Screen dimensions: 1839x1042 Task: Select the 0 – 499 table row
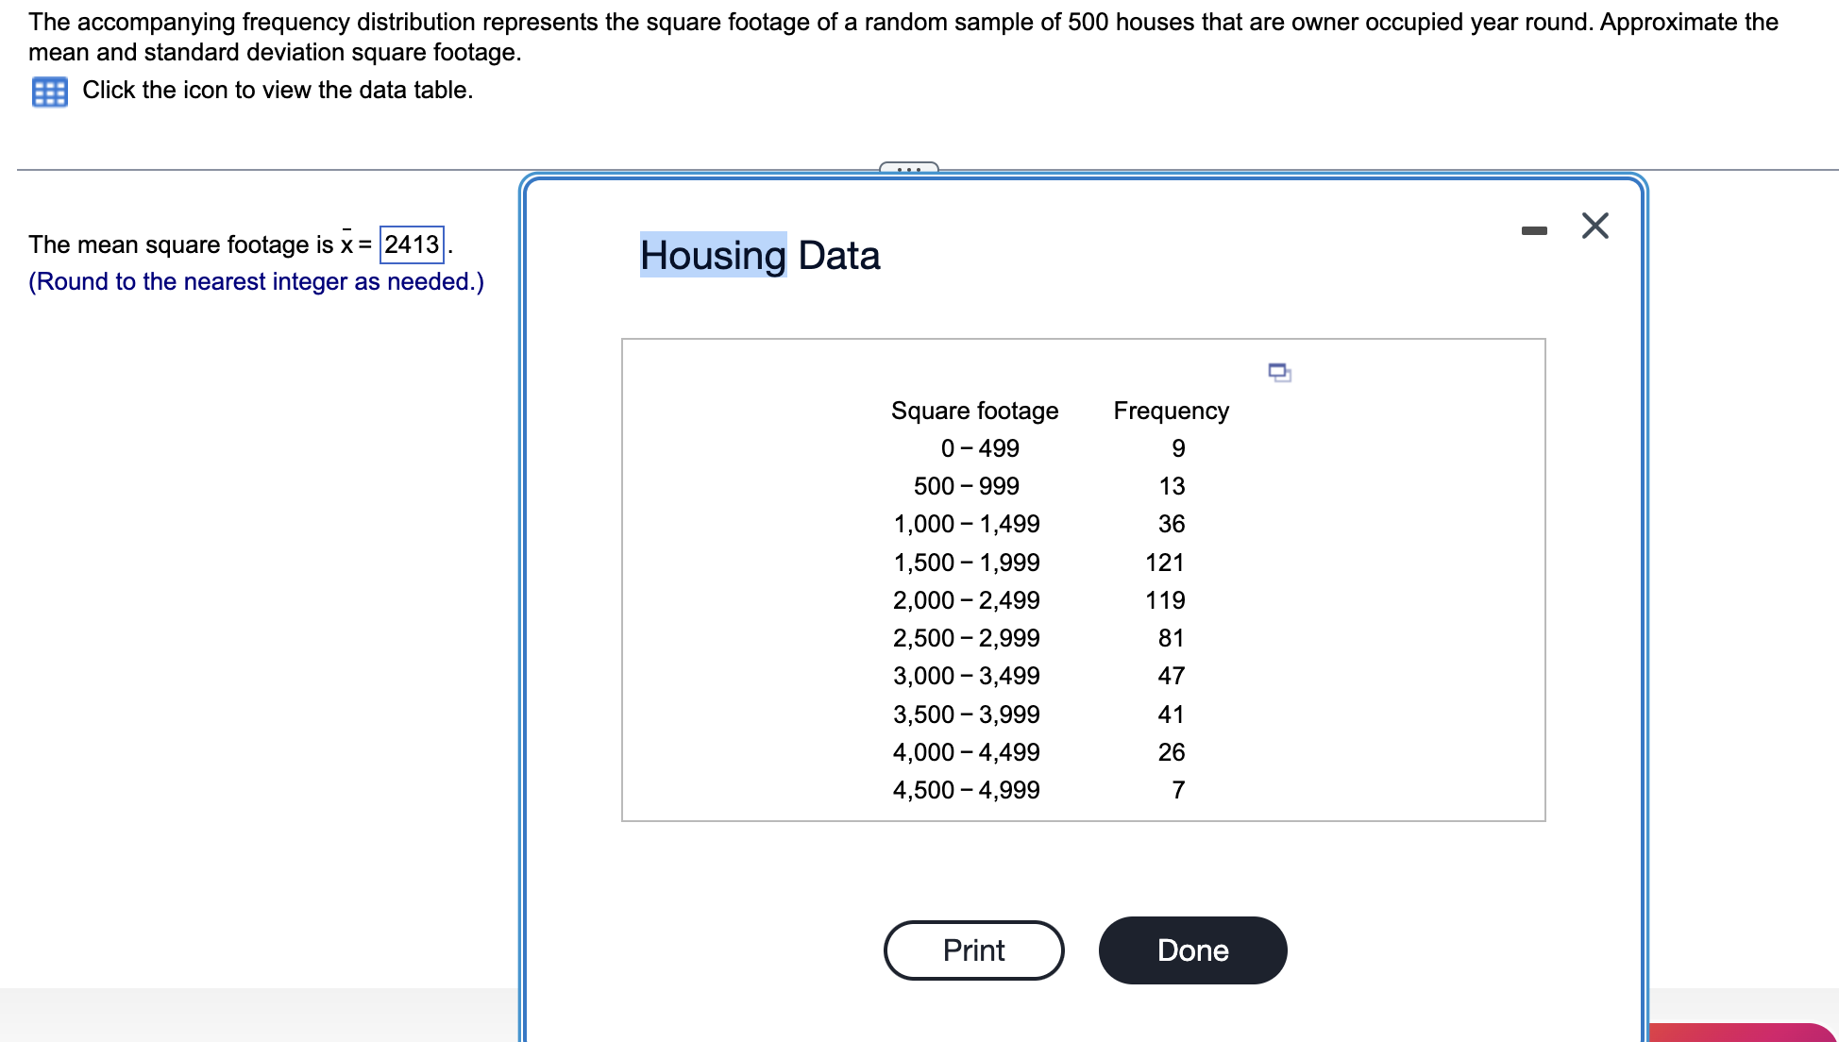(981, 448)
